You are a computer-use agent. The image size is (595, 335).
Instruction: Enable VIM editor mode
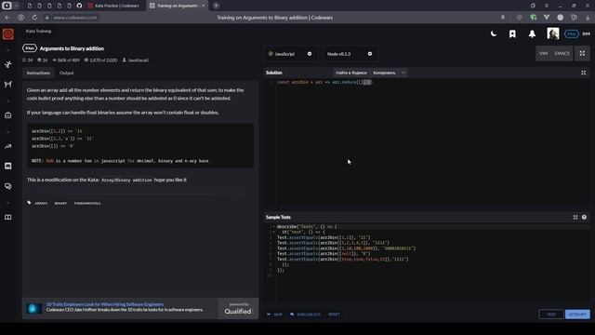[x=543, y=54]
